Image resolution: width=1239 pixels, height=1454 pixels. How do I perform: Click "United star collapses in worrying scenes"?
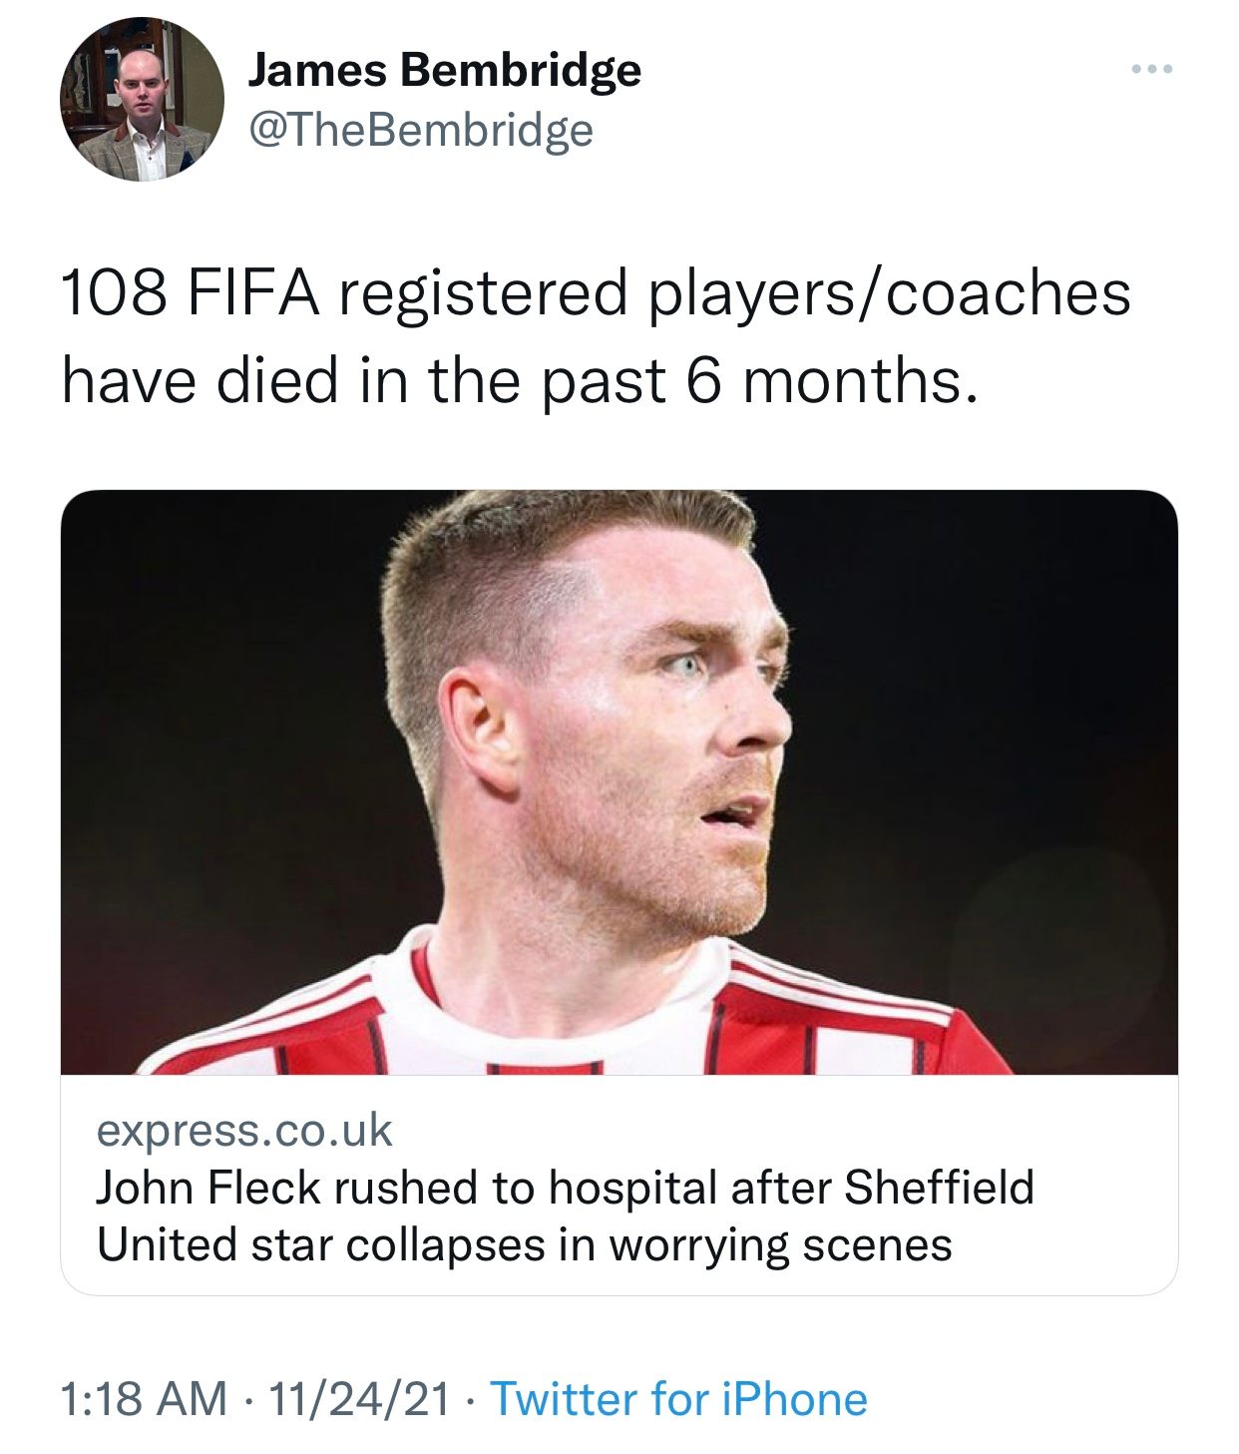coord(524,1244)
